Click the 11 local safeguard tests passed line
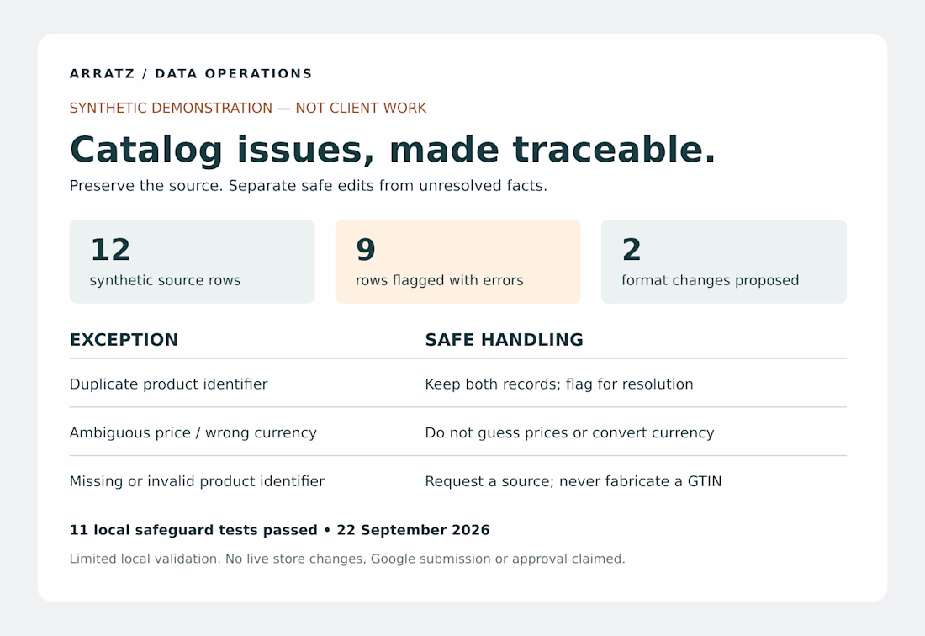The image size is (925, 636). (280, 530)
